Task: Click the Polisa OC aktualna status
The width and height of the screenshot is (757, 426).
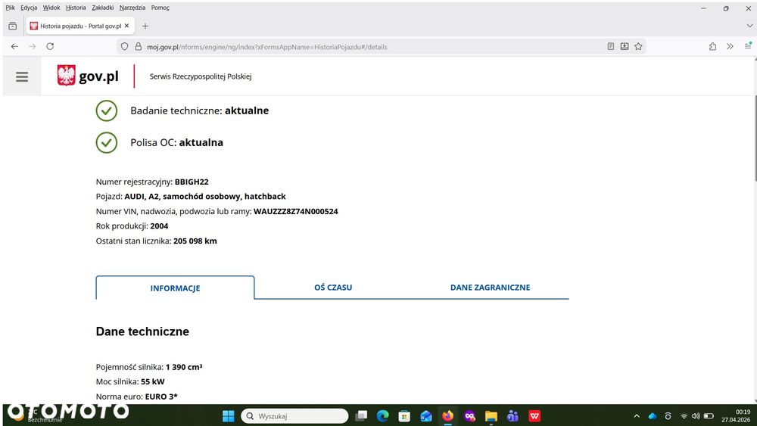Action: [x=176, y=142]
